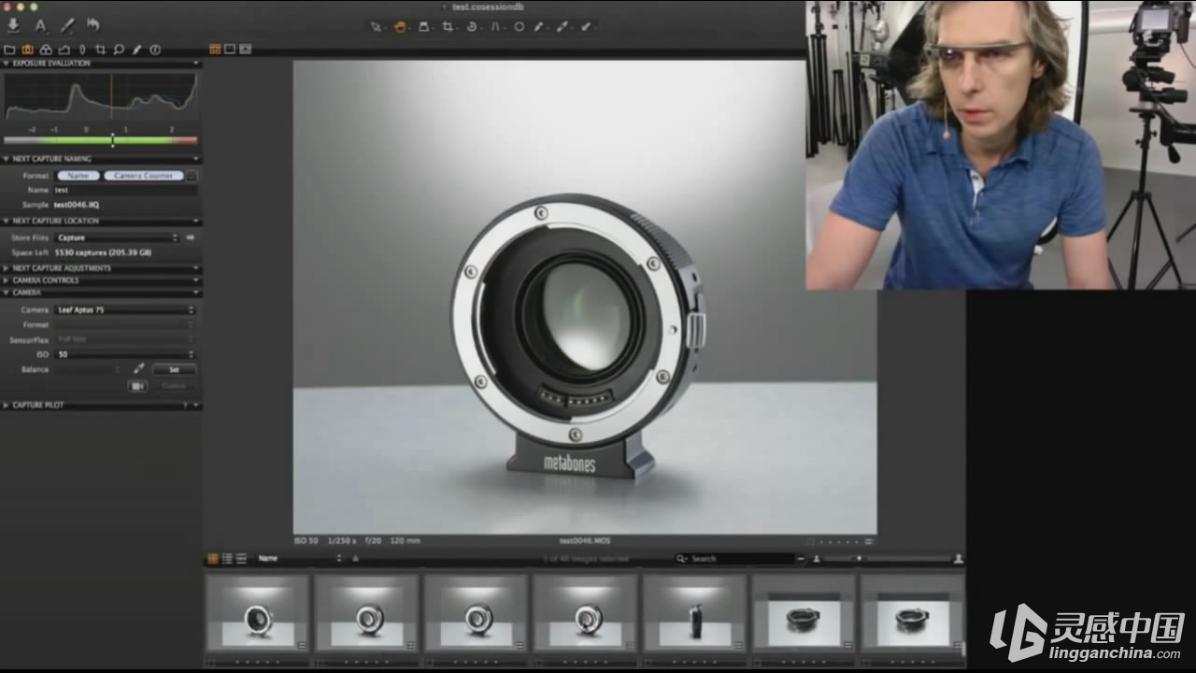The image size is (1196, 673).
Task: Open the Color three-circles tool tab
Action: coord(46,50)
